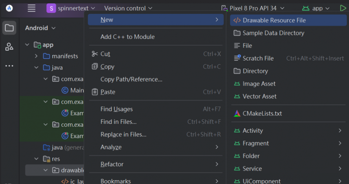Select Image Asset from the submenu
Screen dimensions: 349x184
259,84
